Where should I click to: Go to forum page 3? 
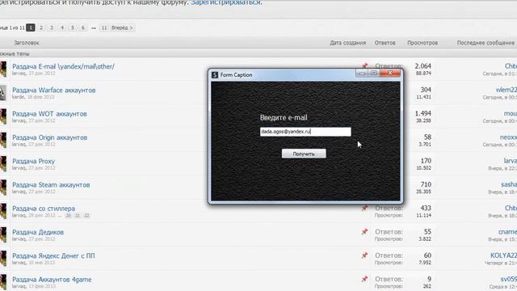pos(52,27)
